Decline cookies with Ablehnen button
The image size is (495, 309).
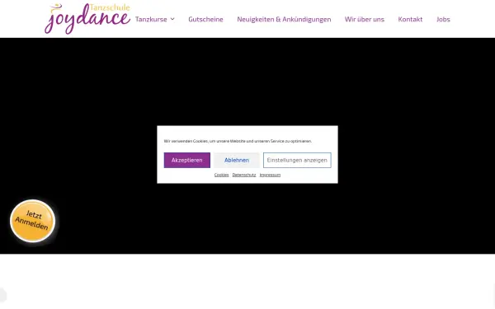pyautogui.click(x=237, y=160)
